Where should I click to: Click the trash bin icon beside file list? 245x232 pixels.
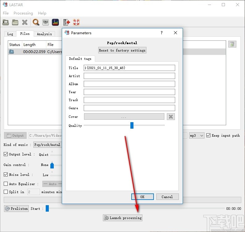232,44
